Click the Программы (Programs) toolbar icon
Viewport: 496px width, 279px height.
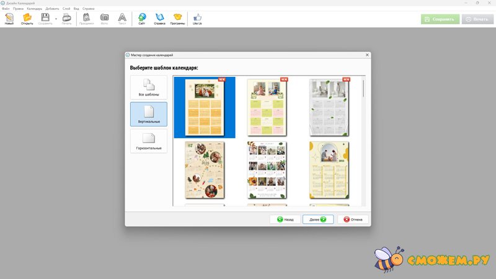pyautogui.click(x=178, y=19)
